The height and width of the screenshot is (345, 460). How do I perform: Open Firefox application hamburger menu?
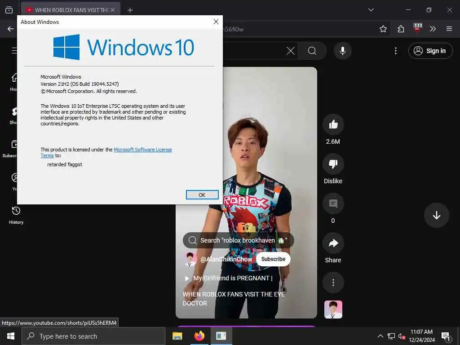[x=449, y=29]
